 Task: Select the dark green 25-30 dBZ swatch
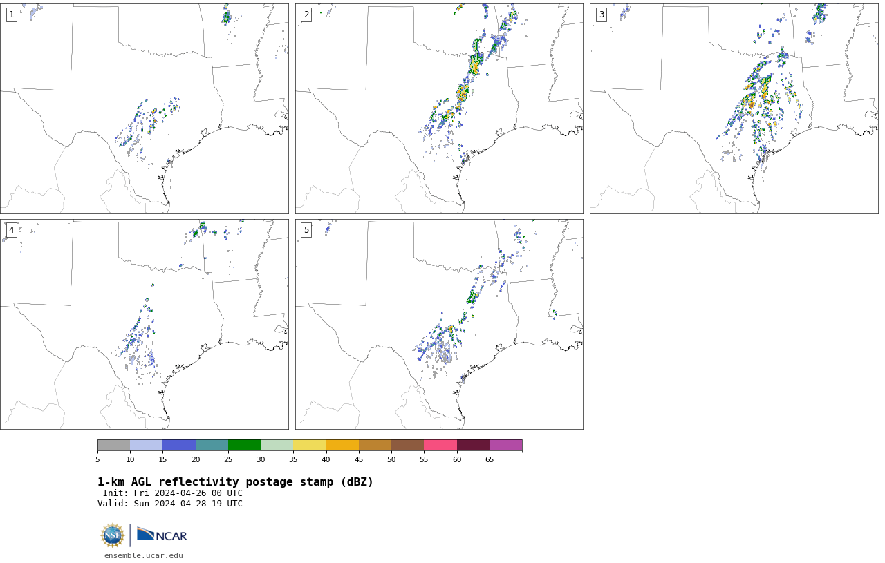[x=244, y=445]
